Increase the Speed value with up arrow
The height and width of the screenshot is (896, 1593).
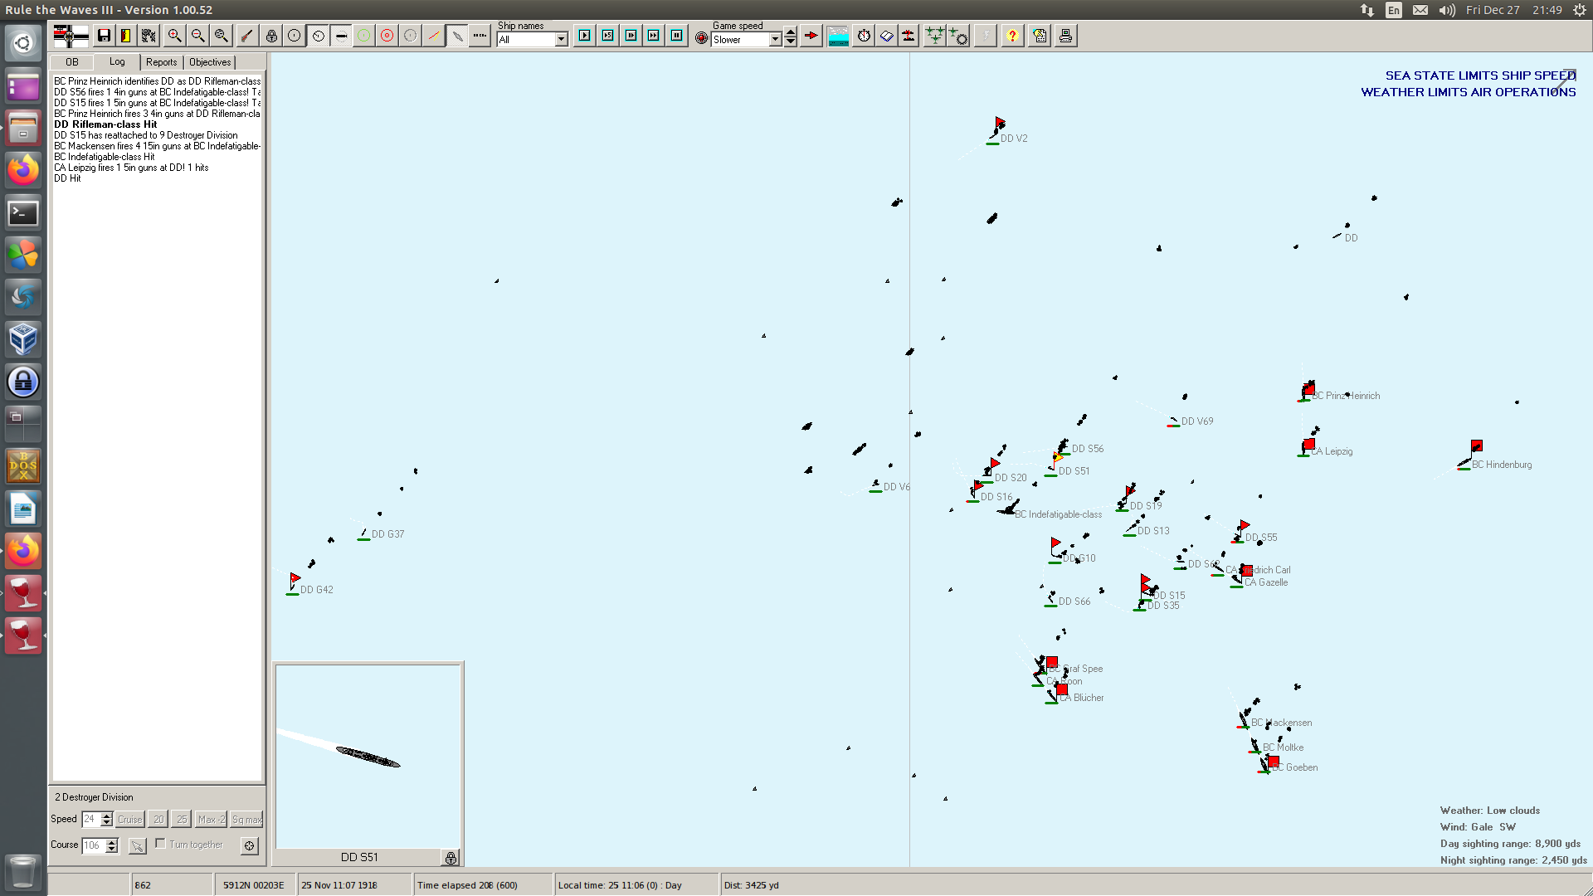point(107,816)
